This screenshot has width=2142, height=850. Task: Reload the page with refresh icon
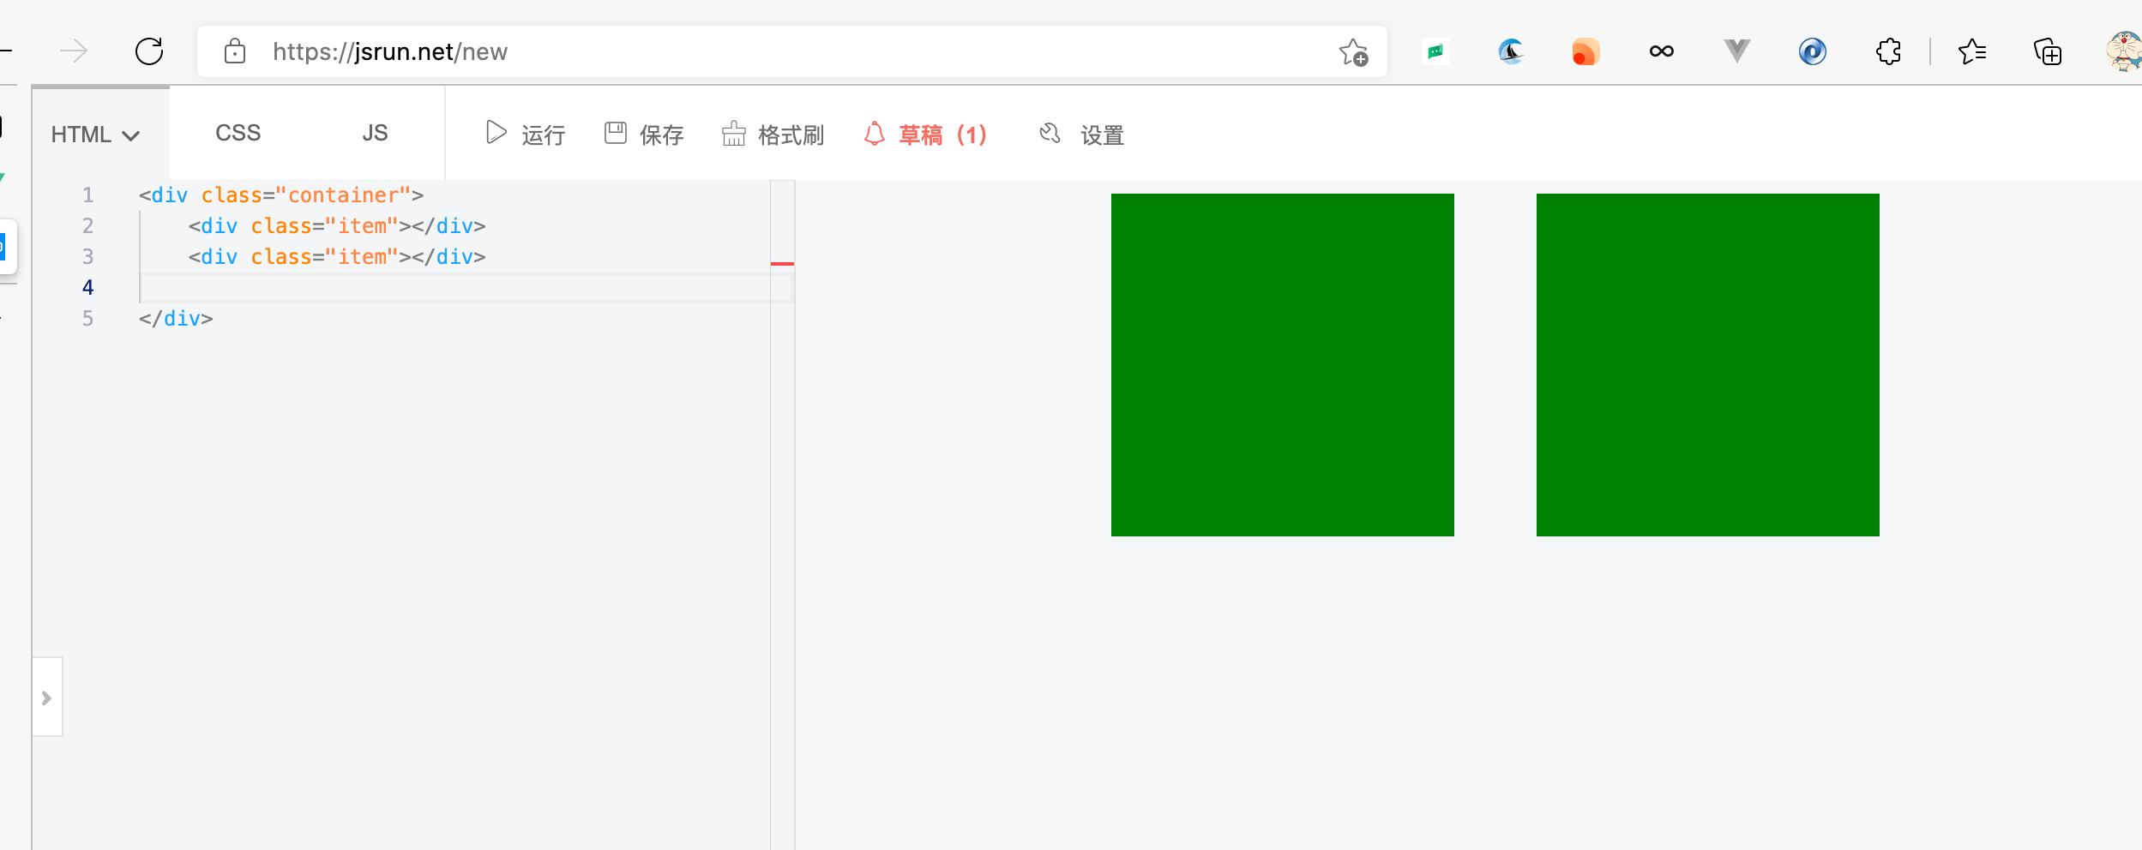[x=149, y=51]
